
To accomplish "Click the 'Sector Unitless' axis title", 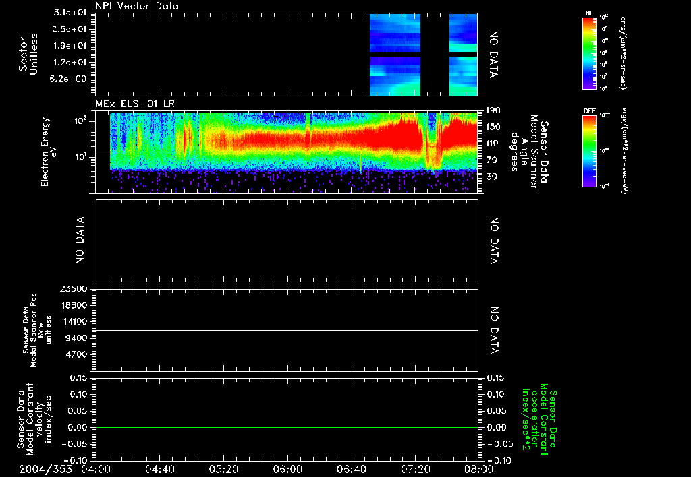I will tap(28, 55).
